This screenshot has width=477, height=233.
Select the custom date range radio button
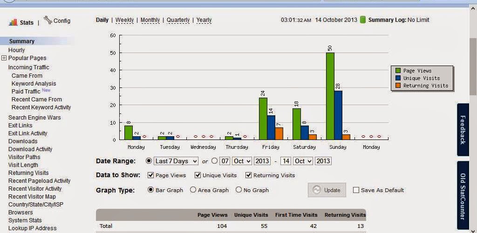coord(214,161)
